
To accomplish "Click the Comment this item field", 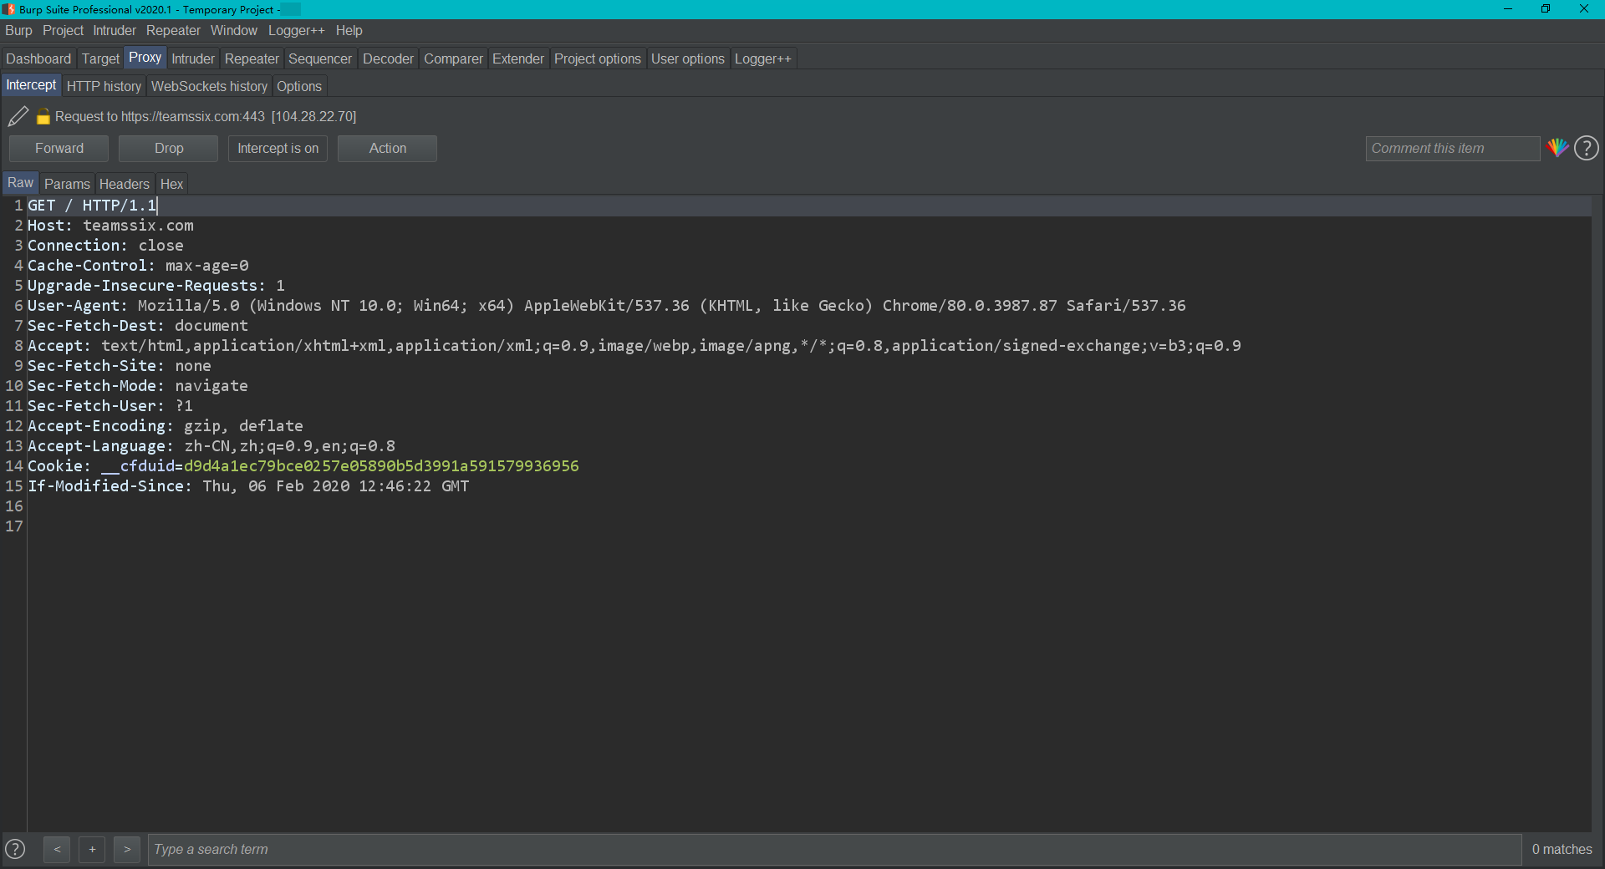I will click(x=1452, y=148).
